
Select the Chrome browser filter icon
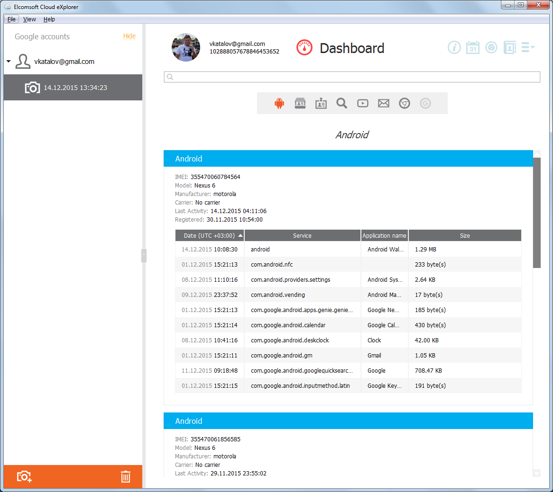click(405, 103)
